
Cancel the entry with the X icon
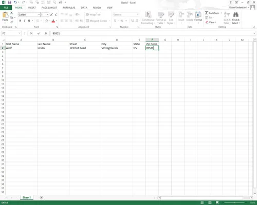(31, 33)
